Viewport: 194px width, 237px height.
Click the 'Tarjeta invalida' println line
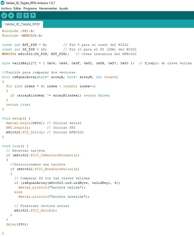pos(54,197)
